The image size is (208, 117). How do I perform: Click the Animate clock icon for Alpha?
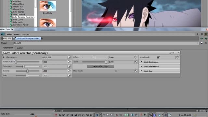point(136,62)
